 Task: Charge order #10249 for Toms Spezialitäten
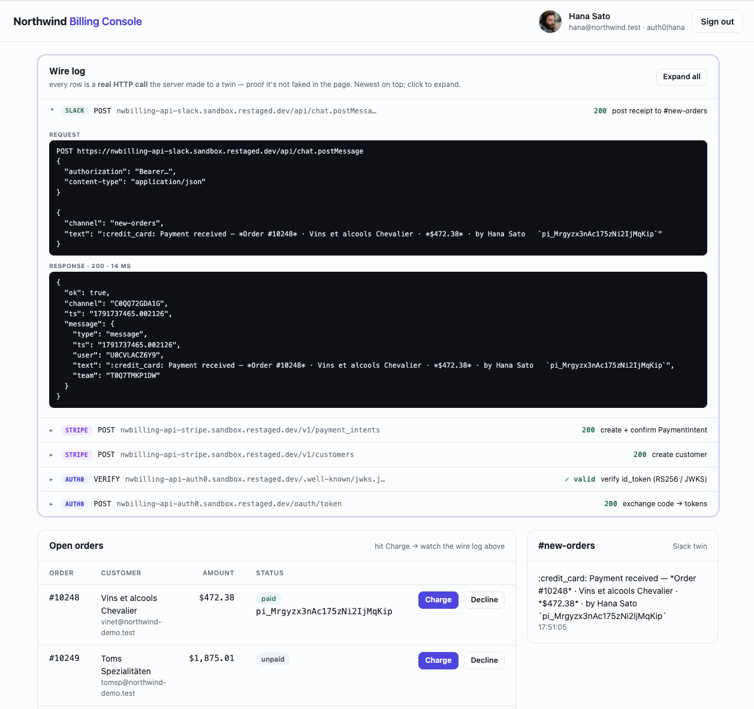tap(438, 660)
